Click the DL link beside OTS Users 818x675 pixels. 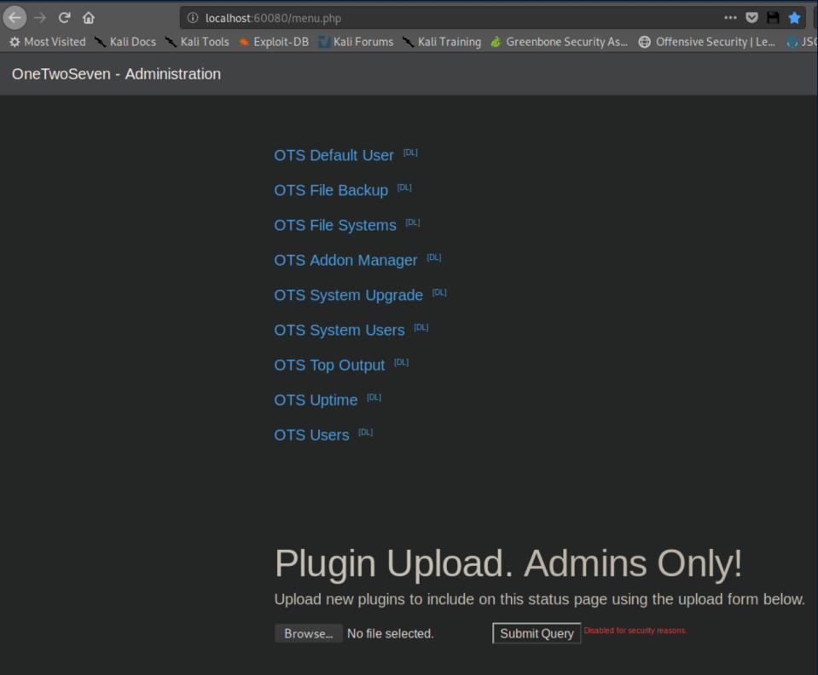(365, 432)
